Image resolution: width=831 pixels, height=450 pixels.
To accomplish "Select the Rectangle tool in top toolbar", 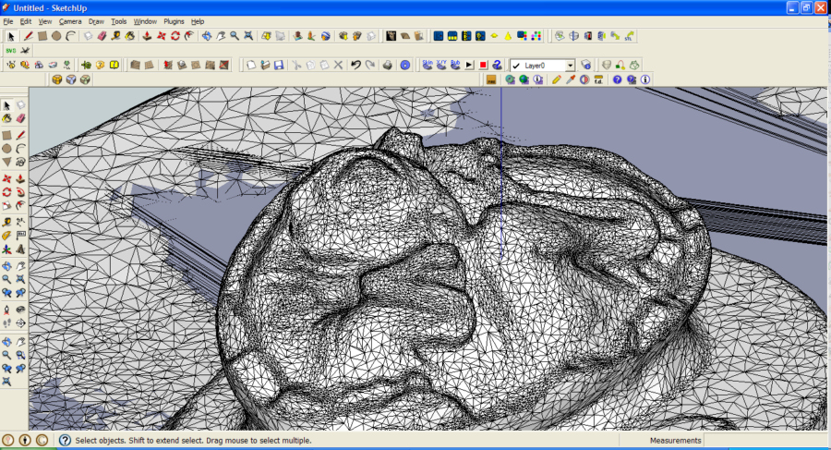I will (42, 36).
